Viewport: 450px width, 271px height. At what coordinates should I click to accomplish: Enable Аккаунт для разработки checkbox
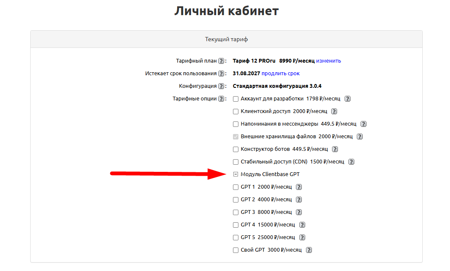(235, 99)
